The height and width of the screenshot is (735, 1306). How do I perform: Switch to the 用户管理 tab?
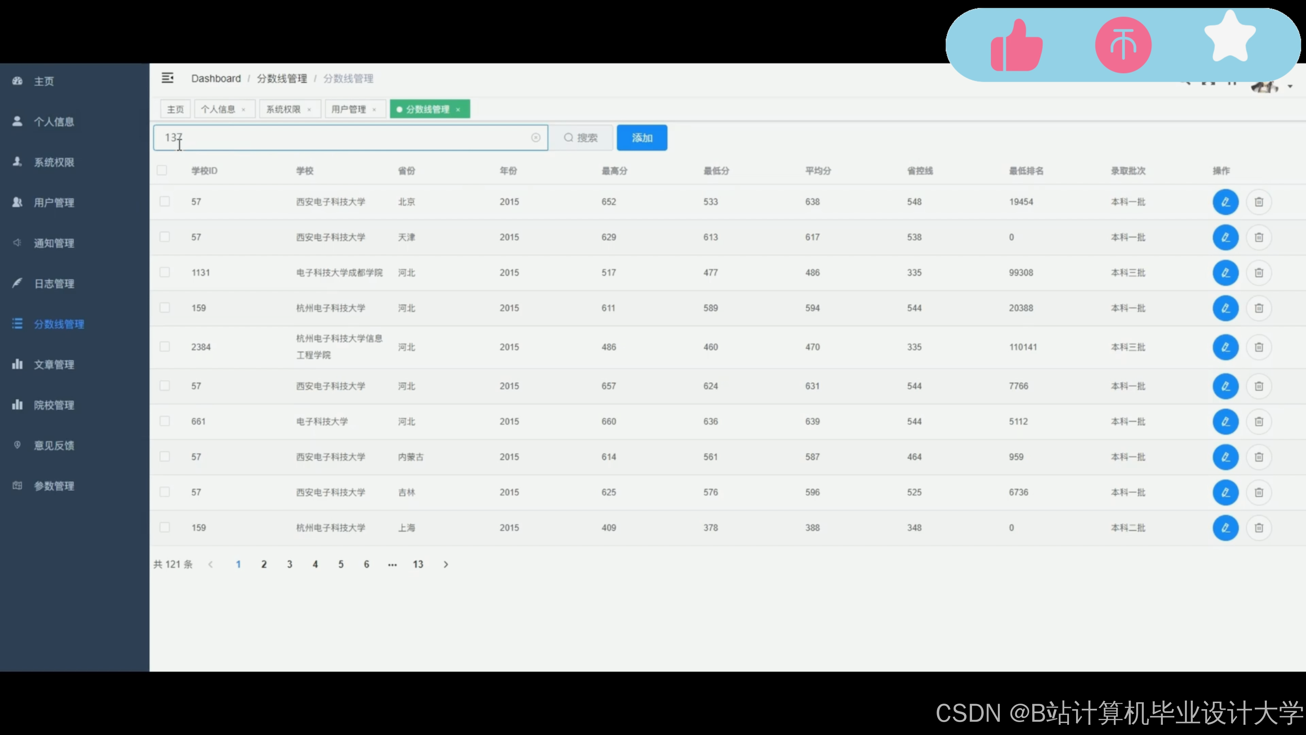click(348, 109)
